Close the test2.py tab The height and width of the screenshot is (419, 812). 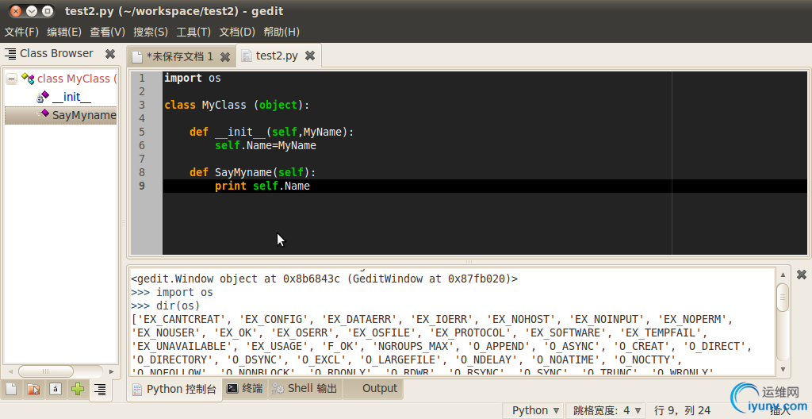[310, 56]
